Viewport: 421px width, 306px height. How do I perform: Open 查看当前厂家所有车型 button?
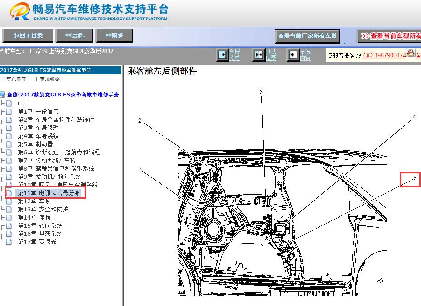[x=307, y=36]
